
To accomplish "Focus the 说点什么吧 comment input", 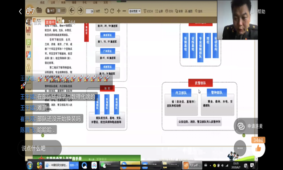I will [40, 148].
